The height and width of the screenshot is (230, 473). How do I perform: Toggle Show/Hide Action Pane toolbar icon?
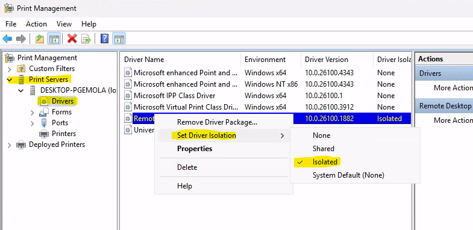point(119,39)
